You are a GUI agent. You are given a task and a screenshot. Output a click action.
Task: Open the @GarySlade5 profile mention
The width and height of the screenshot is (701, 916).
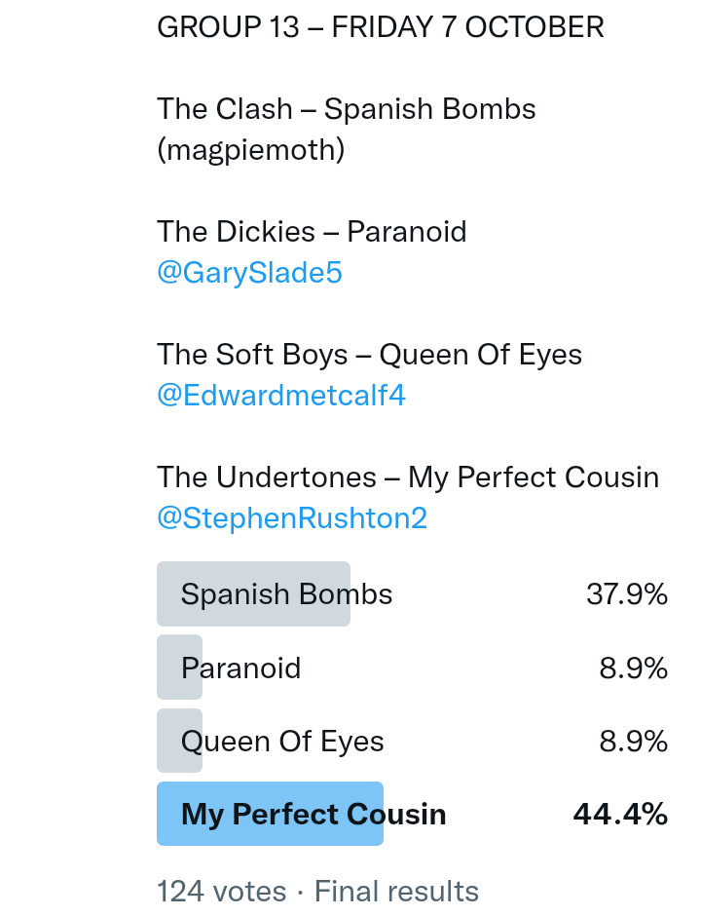point(249,273)
